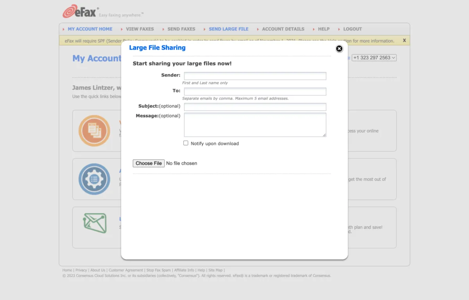
Task: Go to My Account Home tab
Action: [x=90, y=29]
